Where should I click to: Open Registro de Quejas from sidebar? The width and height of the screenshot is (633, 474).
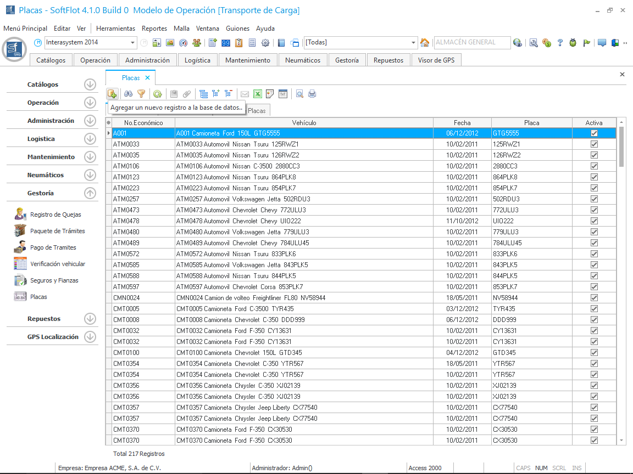[x=55, y=215]
